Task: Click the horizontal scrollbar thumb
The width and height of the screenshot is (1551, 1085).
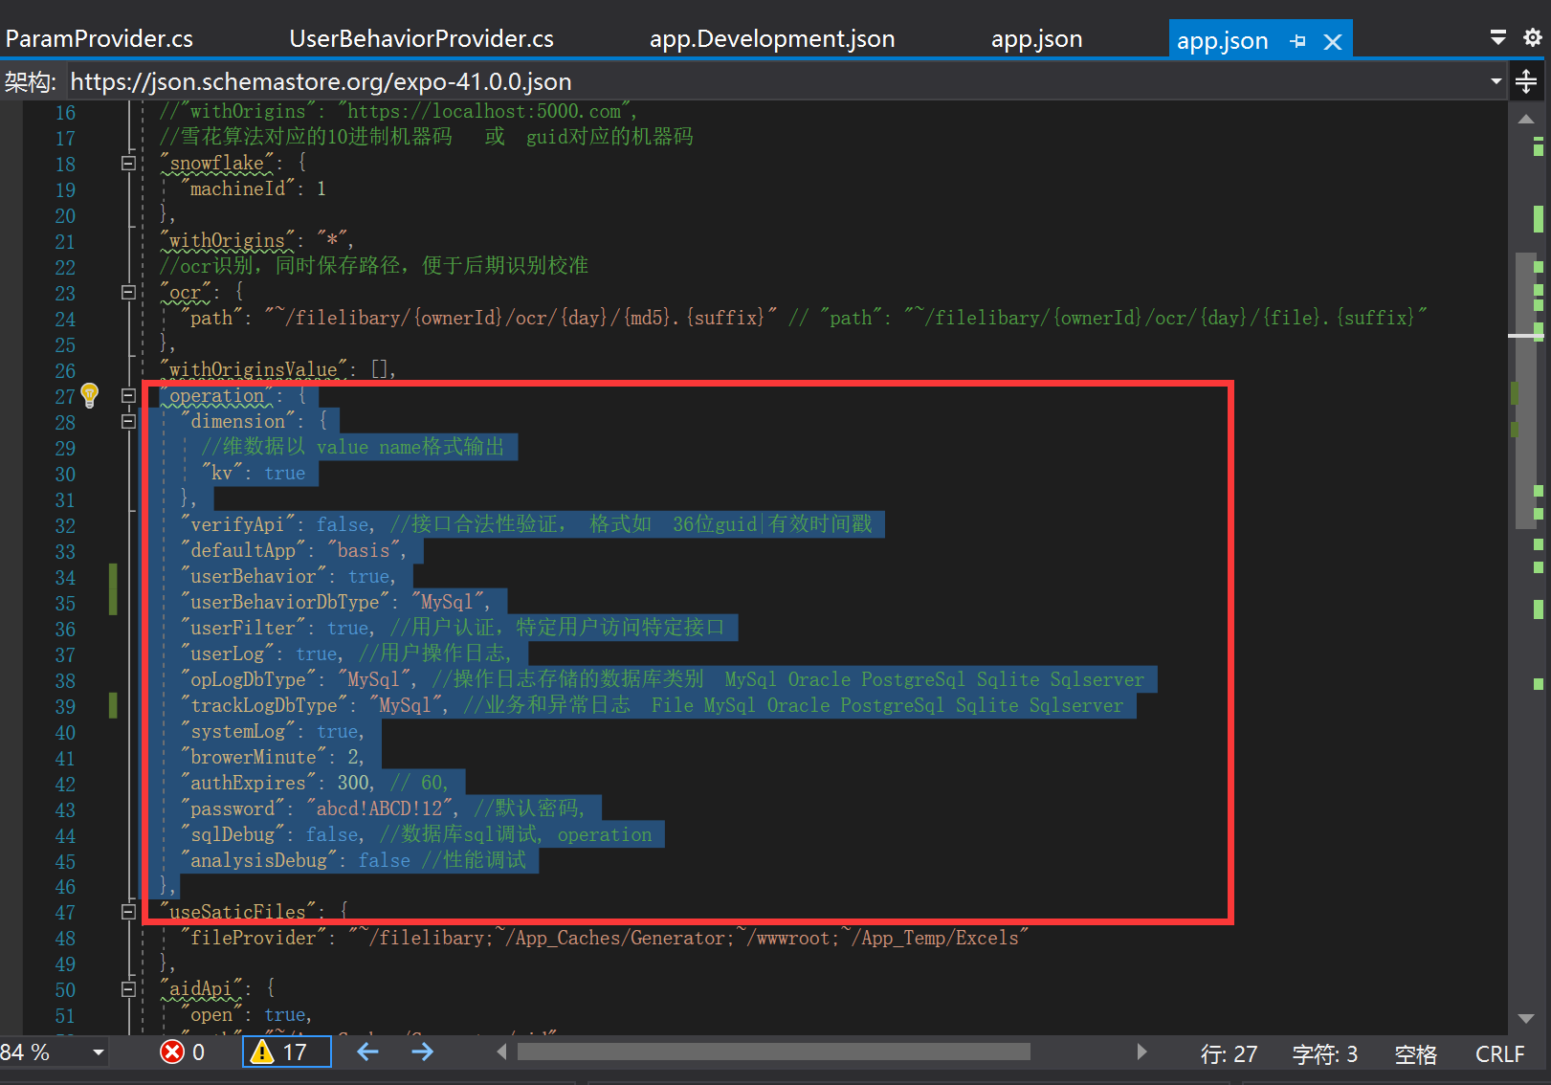Action: 773,1052
